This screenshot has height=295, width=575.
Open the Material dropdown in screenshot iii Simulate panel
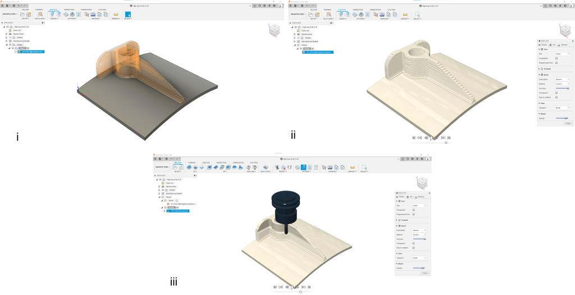(x=419, y=234)
